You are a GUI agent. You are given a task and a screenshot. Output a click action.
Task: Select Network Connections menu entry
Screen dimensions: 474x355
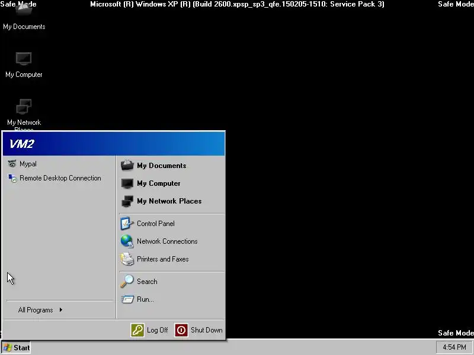tap(167, 241)
